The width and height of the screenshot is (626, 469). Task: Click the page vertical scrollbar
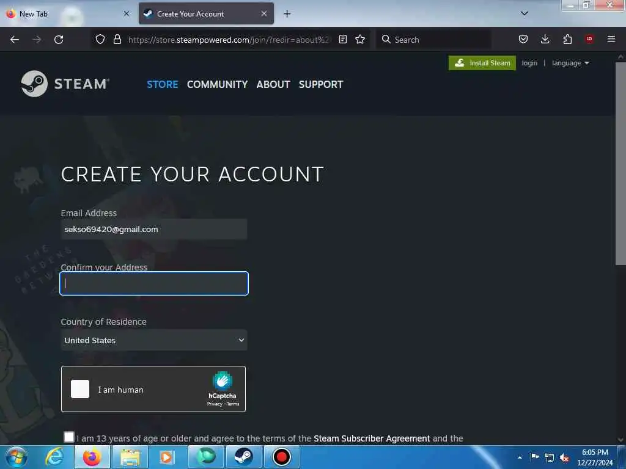(x=620, y=164)
